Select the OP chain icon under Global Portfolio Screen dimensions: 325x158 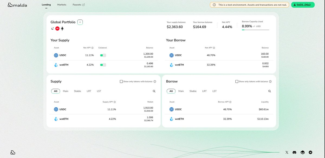tap(57, 28)
